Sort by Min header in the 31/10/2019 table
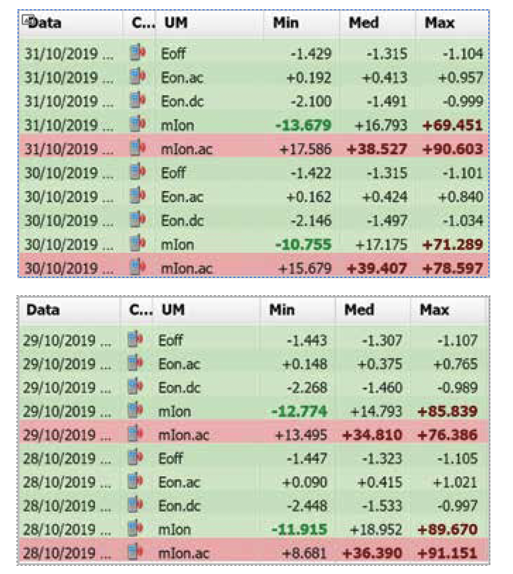 [x=286, y=23]
